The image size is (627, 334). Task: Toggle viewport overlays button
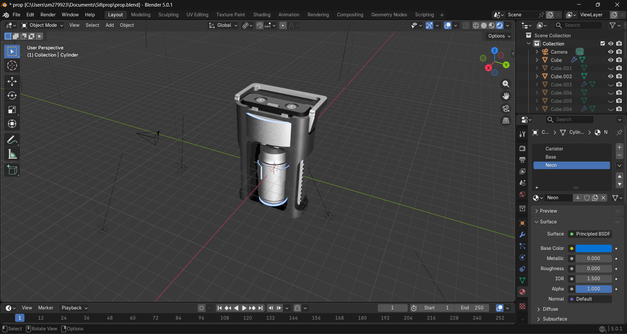[x=448, y=26]
